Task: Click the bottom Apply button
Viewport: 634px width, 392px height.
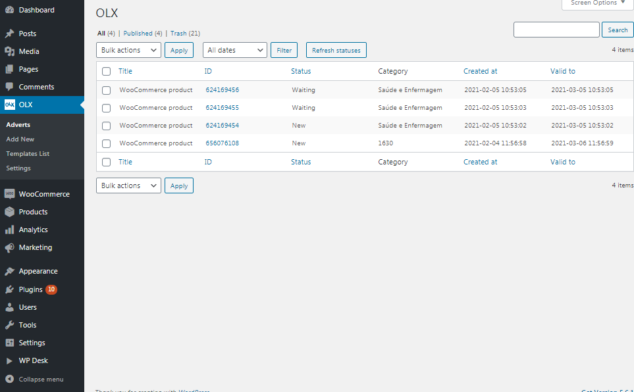Action: 179,185
